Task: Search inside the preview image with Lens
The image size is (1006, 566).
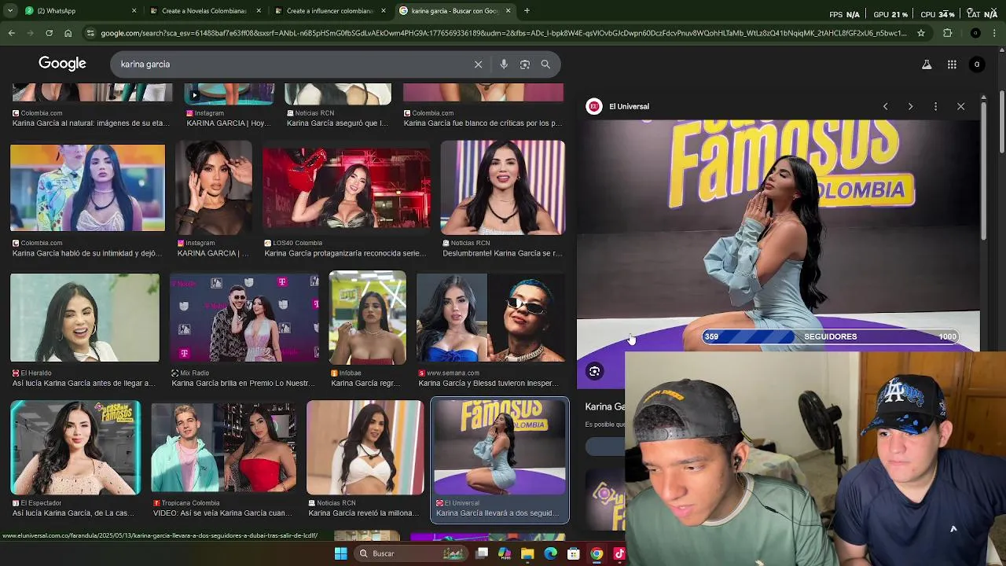Action: point(595,371)
